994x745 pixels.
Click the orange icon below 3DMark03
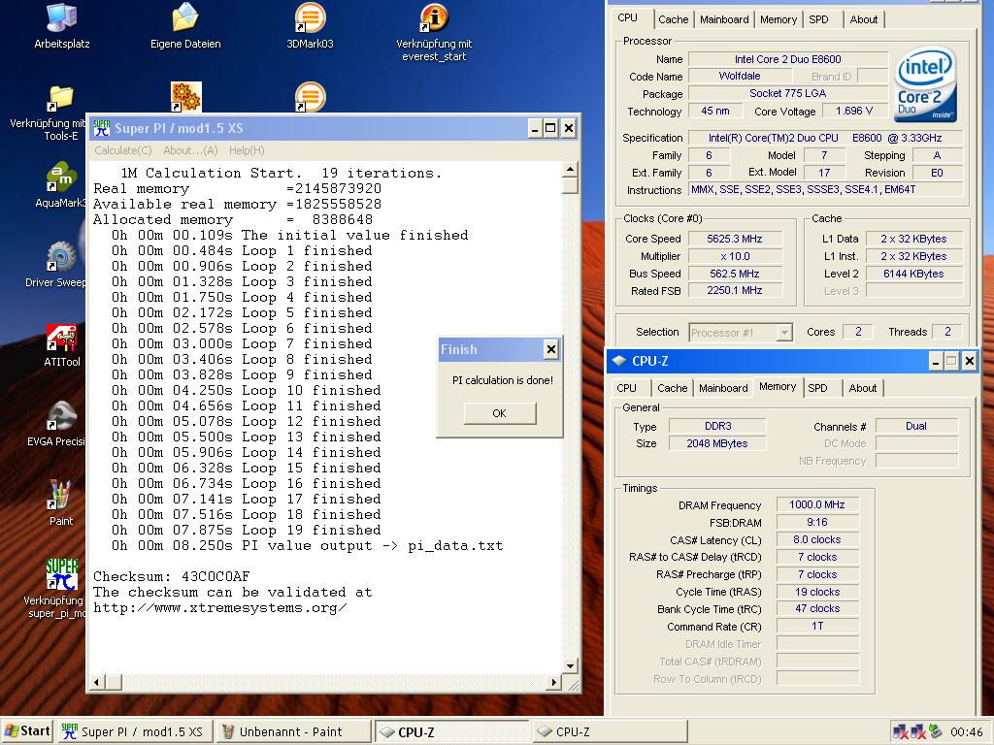[310, 97]
